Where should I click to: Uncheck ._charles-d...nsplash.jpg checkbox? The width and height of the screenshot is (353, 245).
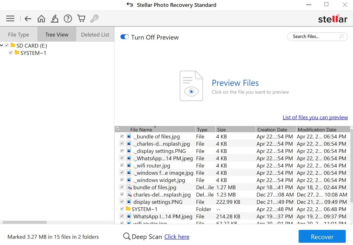122,144
